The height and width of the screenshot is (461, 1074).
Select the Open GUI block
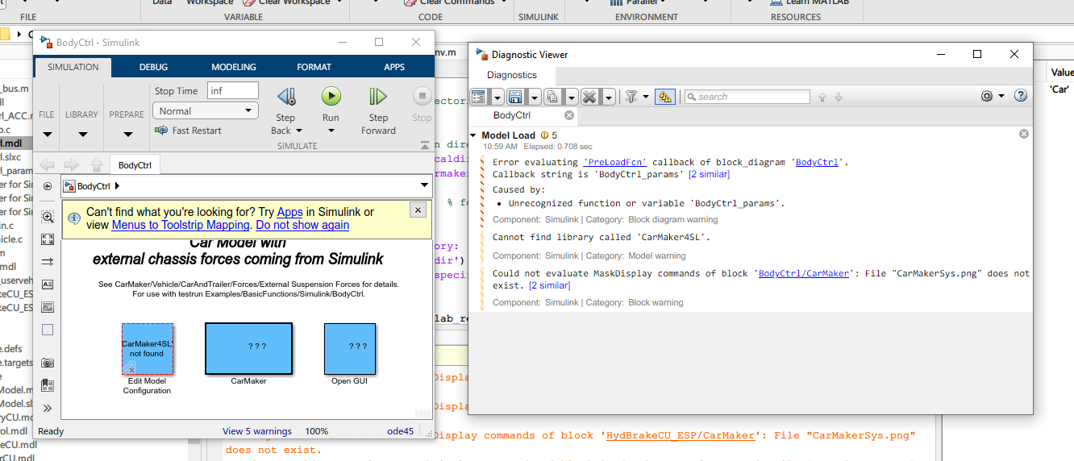point(350,349)
